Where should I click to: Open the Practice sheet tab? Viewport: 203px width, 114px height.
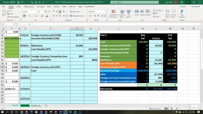coord(15,105)
